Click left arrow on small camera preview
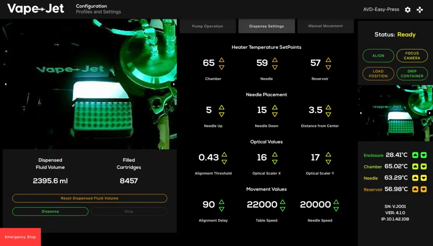The width and height of the screenshot is (433, 246). (x=361, y=113)
